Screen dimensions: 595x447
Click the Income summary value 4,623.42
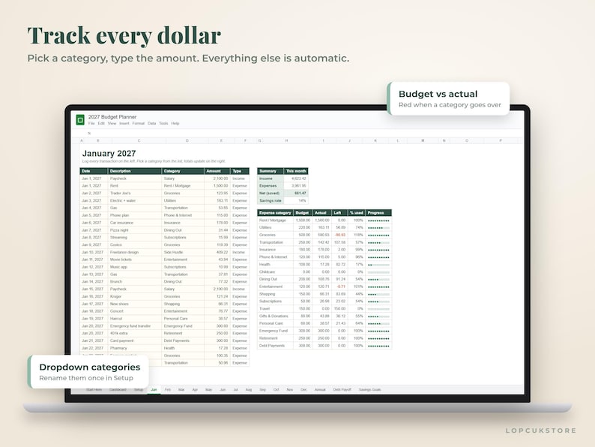296,178
